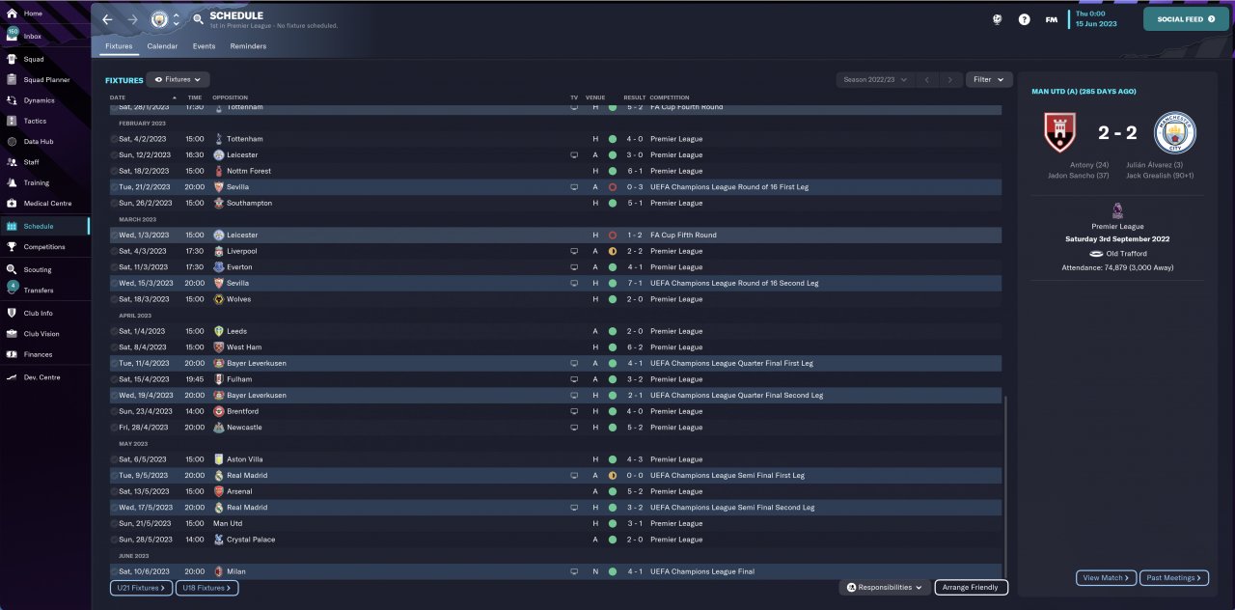Toggle row selector for Liverpool fixture

click(114, 251)
